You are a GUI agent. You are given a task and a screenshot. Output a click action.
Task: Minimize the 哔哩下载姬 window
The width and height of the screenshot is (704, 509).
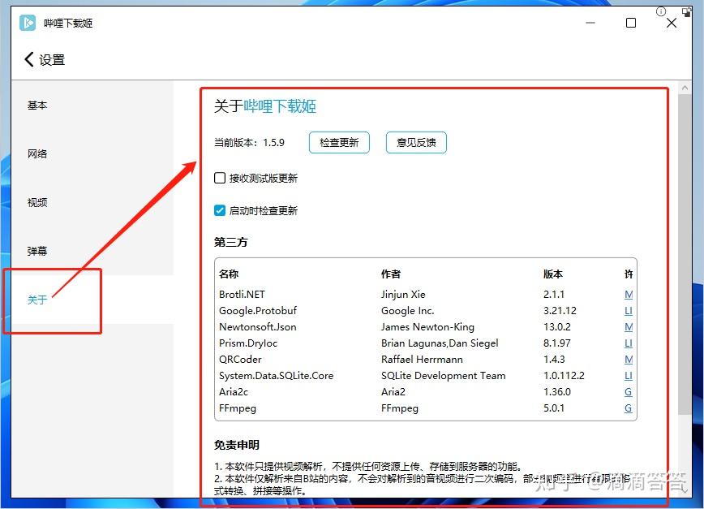click(590, 23)
